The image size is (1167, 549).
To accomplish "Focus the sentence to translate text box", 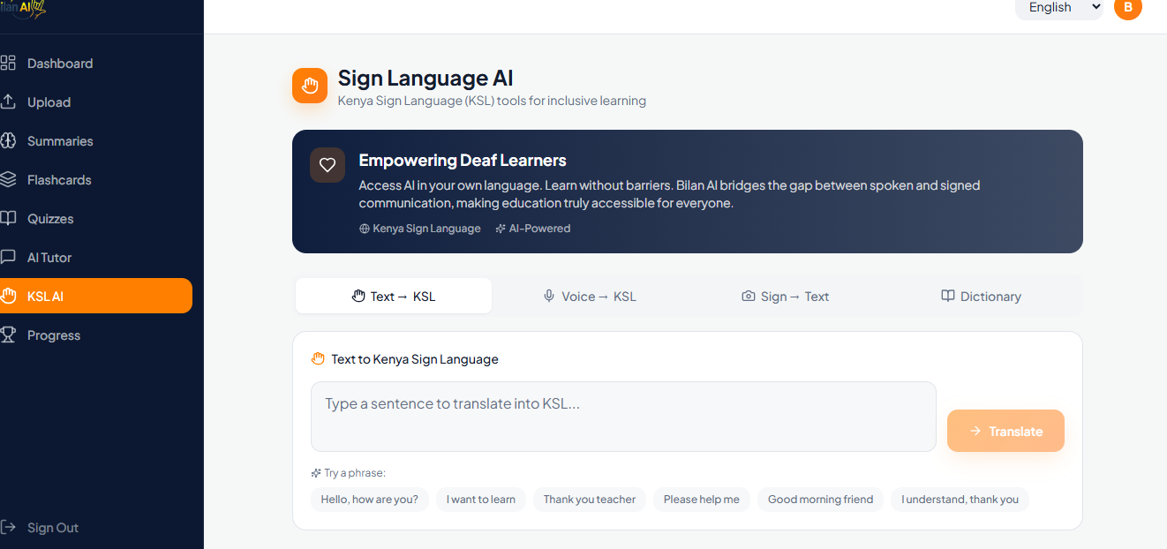I will tap(623, 417).
